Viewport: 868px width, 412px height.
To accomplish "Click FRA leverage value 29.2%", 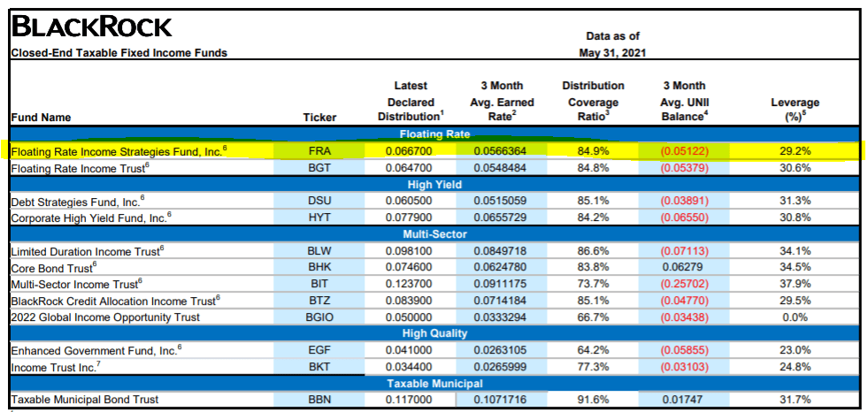I will click(x=795, y=151).
